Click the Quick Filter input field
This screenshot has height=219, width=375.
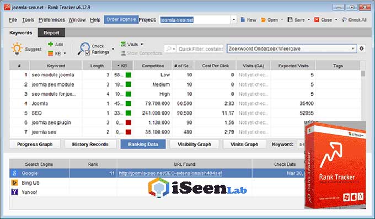(x=200, y=49)
